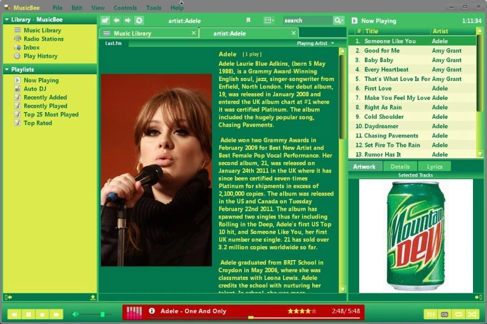Pause playback with the pause button

(28, 314)
